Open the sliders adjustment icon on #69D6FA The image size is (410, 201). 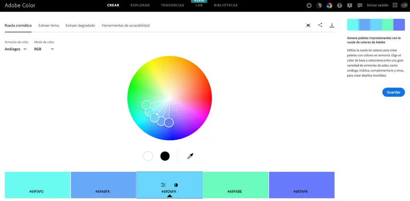click(x=163, y=185)
